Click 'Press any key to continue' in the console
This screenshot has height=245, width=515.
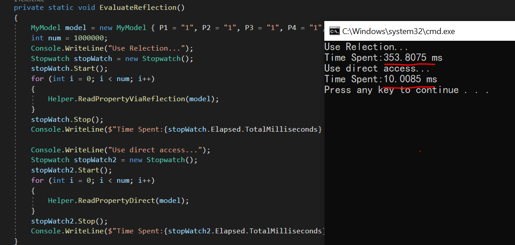click(406, 90)
